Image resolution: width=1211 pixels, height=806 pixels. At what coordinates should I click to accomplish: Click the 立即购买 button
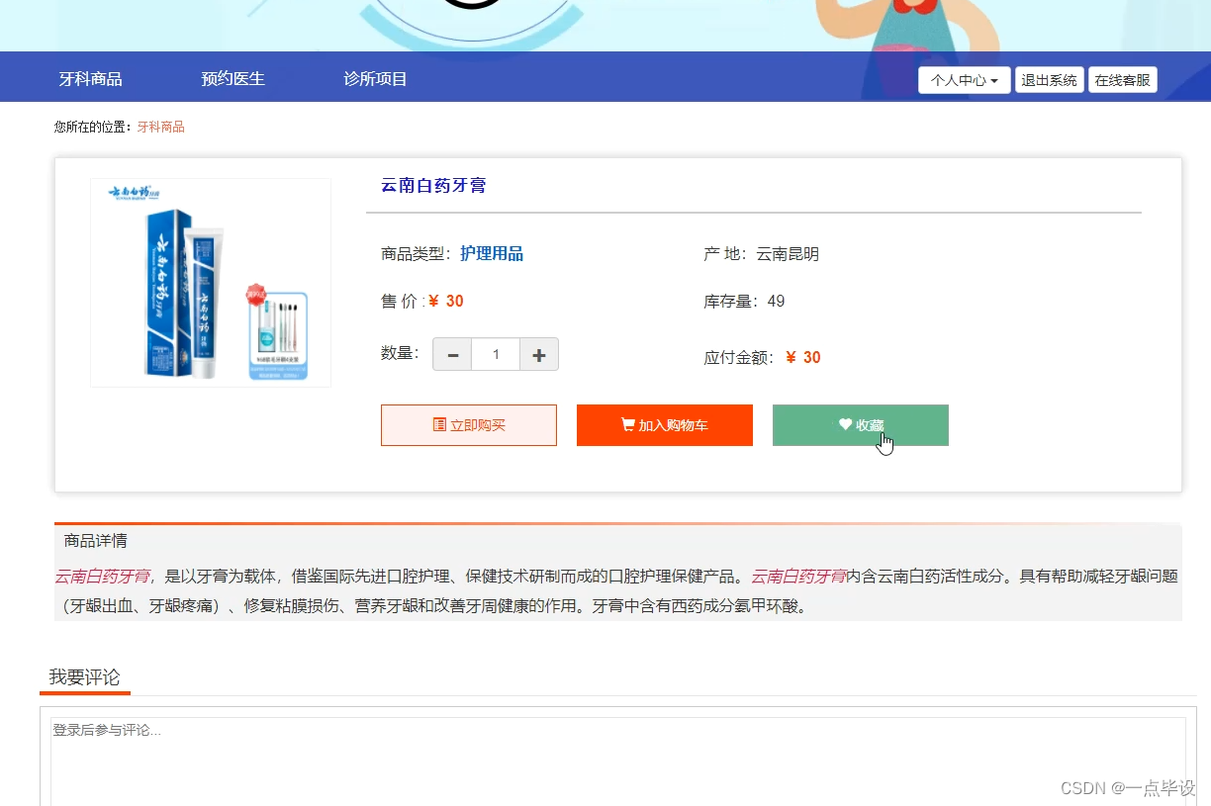(x=469, y=425)
